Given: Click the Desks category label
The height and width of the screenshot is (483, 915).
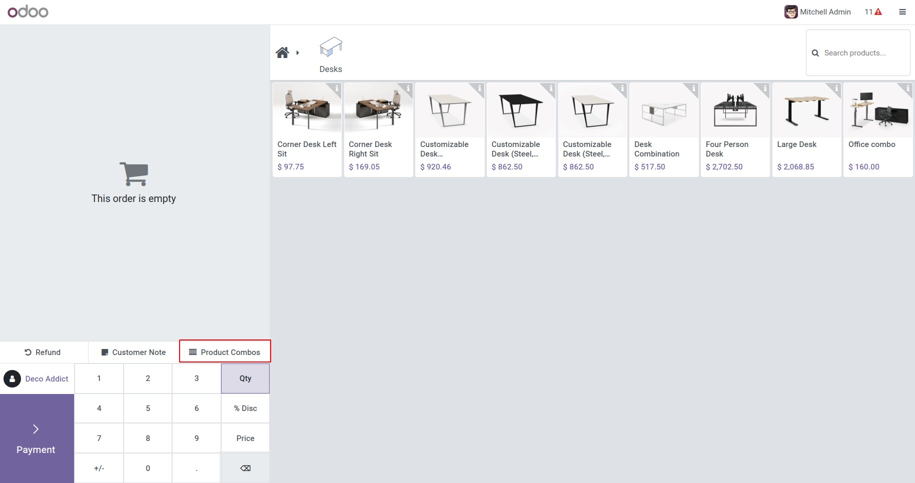Looking at the screenshot, I should point(331,69).
